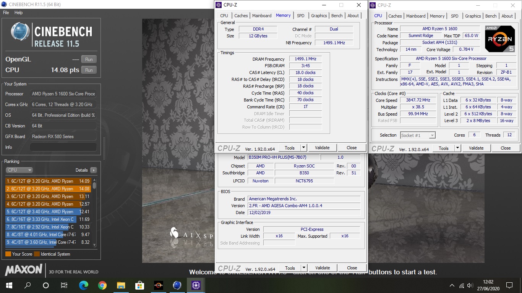
Task: Open Tools dropdown arrow in Memory CPU-Z window
Action: pyautogui.click(x=303, y=148)
